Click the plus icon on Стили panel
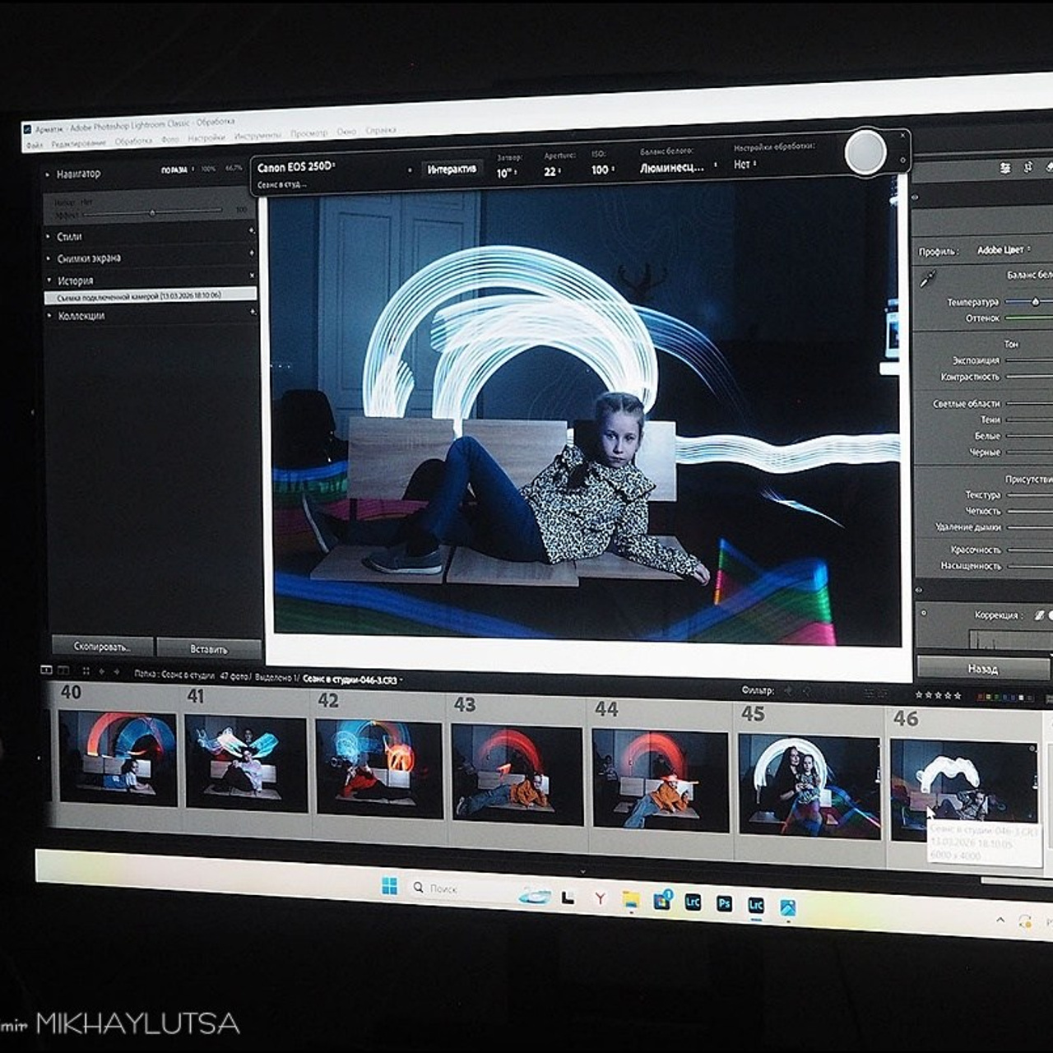Screen dimensions: 1053x1053 [251, 232]
